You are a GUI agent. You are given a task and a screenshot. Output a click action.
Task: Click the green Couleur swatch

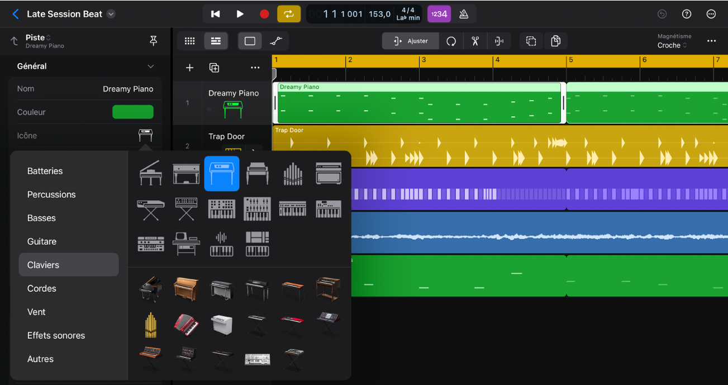pos(133,112)
